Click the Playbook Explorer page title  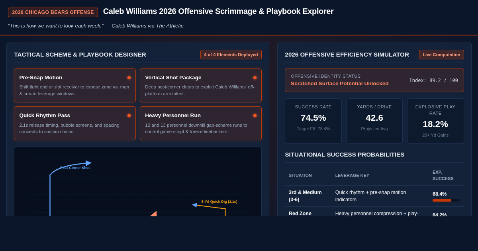click(218, 12)
